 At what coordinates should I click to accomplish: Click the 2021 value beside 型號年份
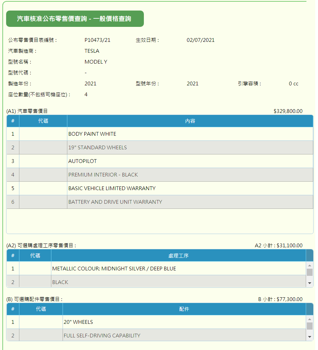(x=193, y=84)
